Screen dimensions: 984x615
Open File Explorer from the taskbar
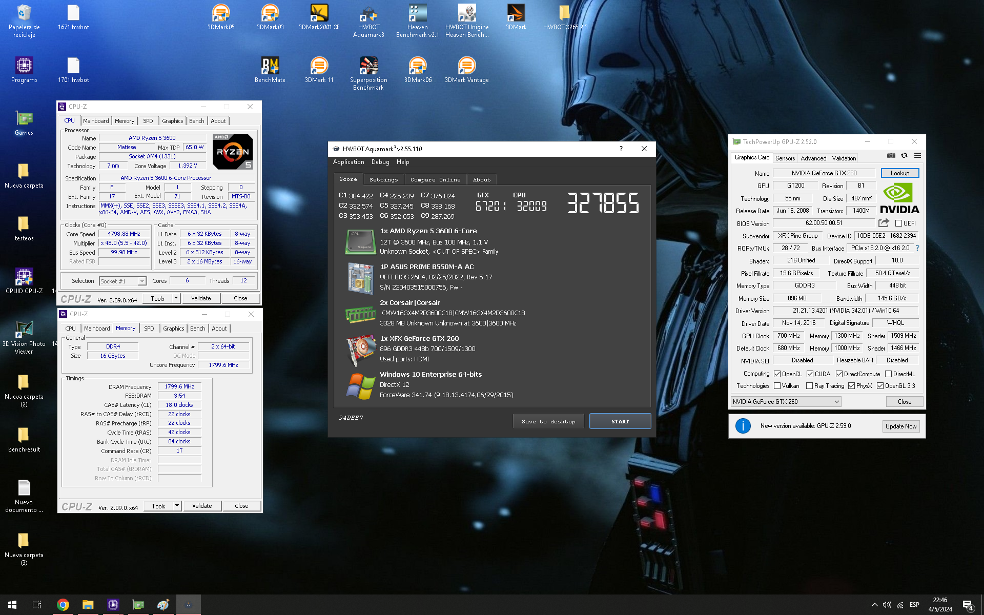click(88, 605)
